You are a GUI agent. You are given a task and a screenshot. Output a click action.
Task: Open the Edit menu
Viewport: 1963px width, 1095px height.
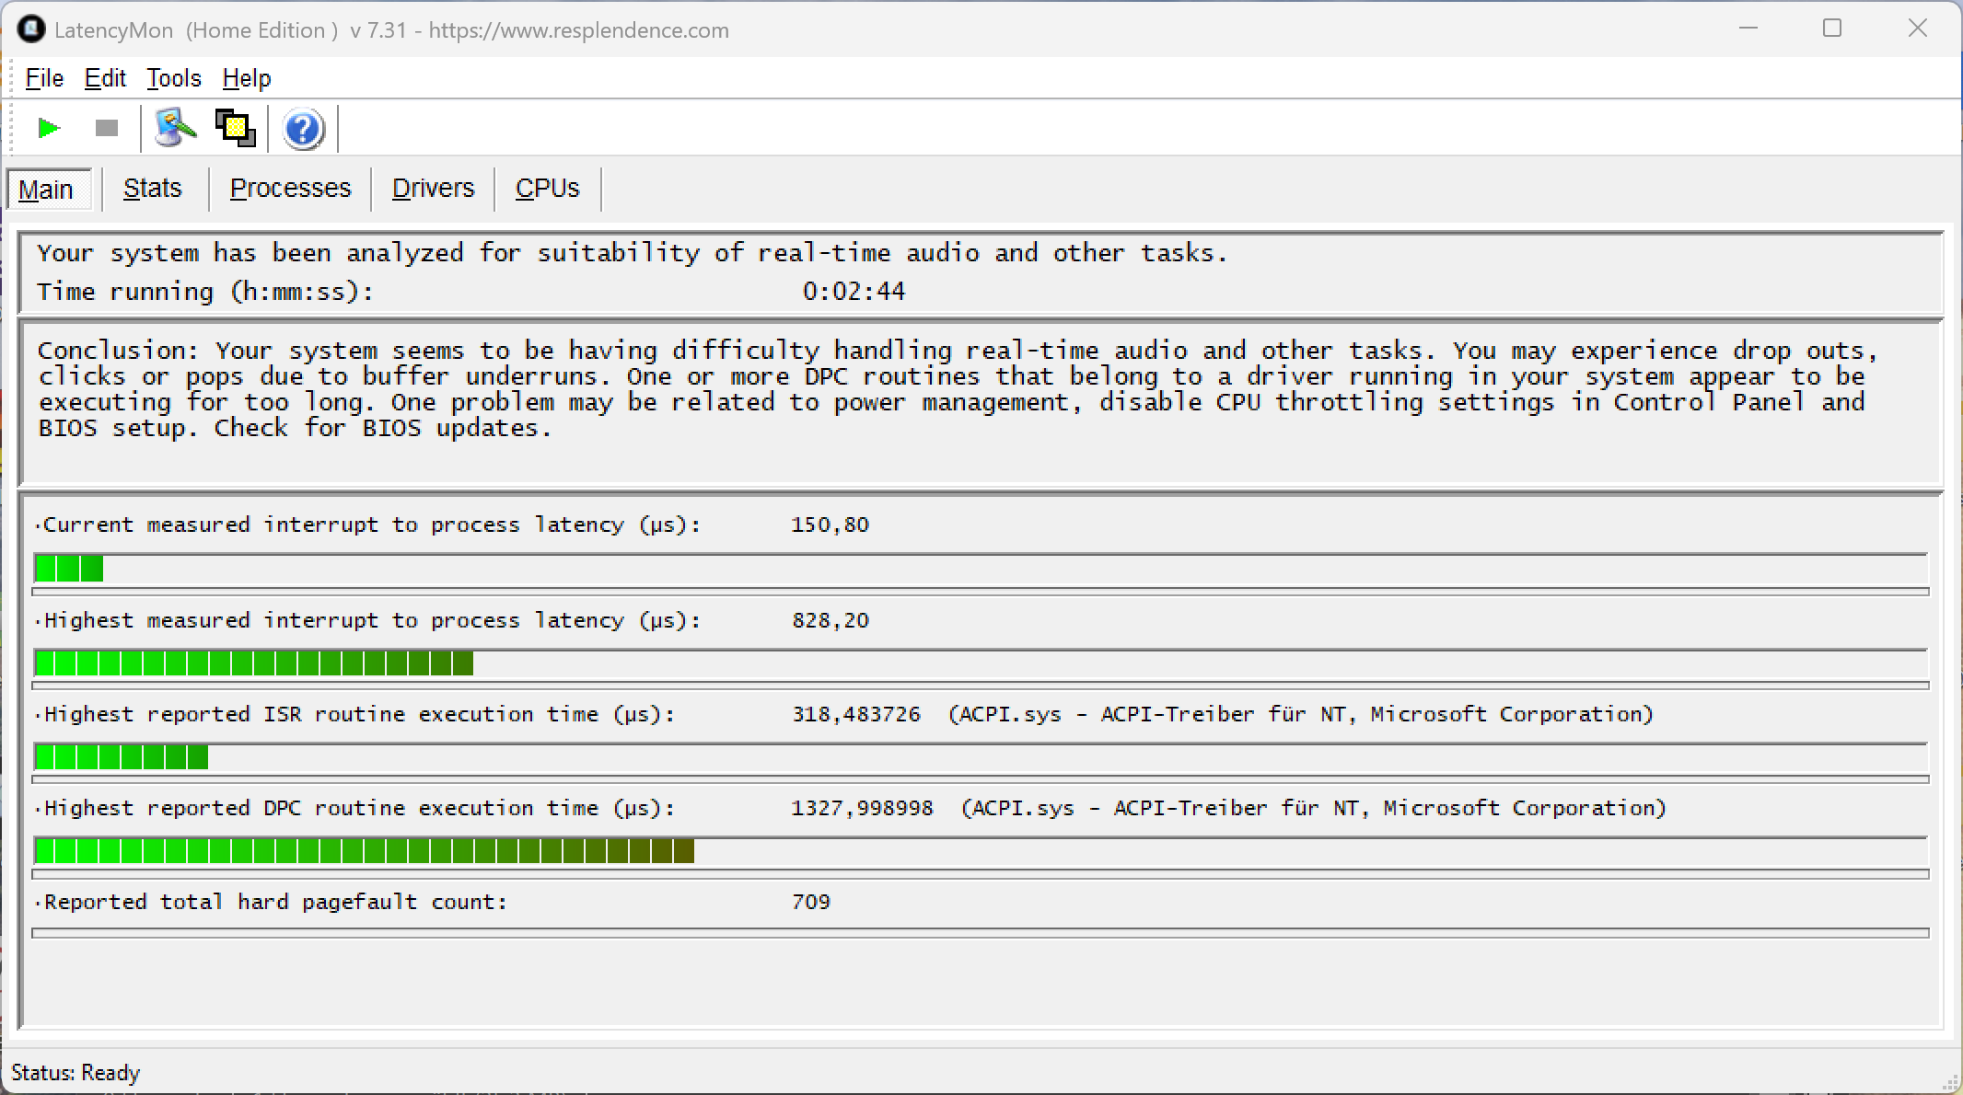point(105,78)
